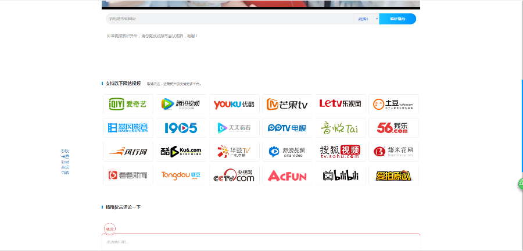Click the 影院 link in left sidebar

65,151
